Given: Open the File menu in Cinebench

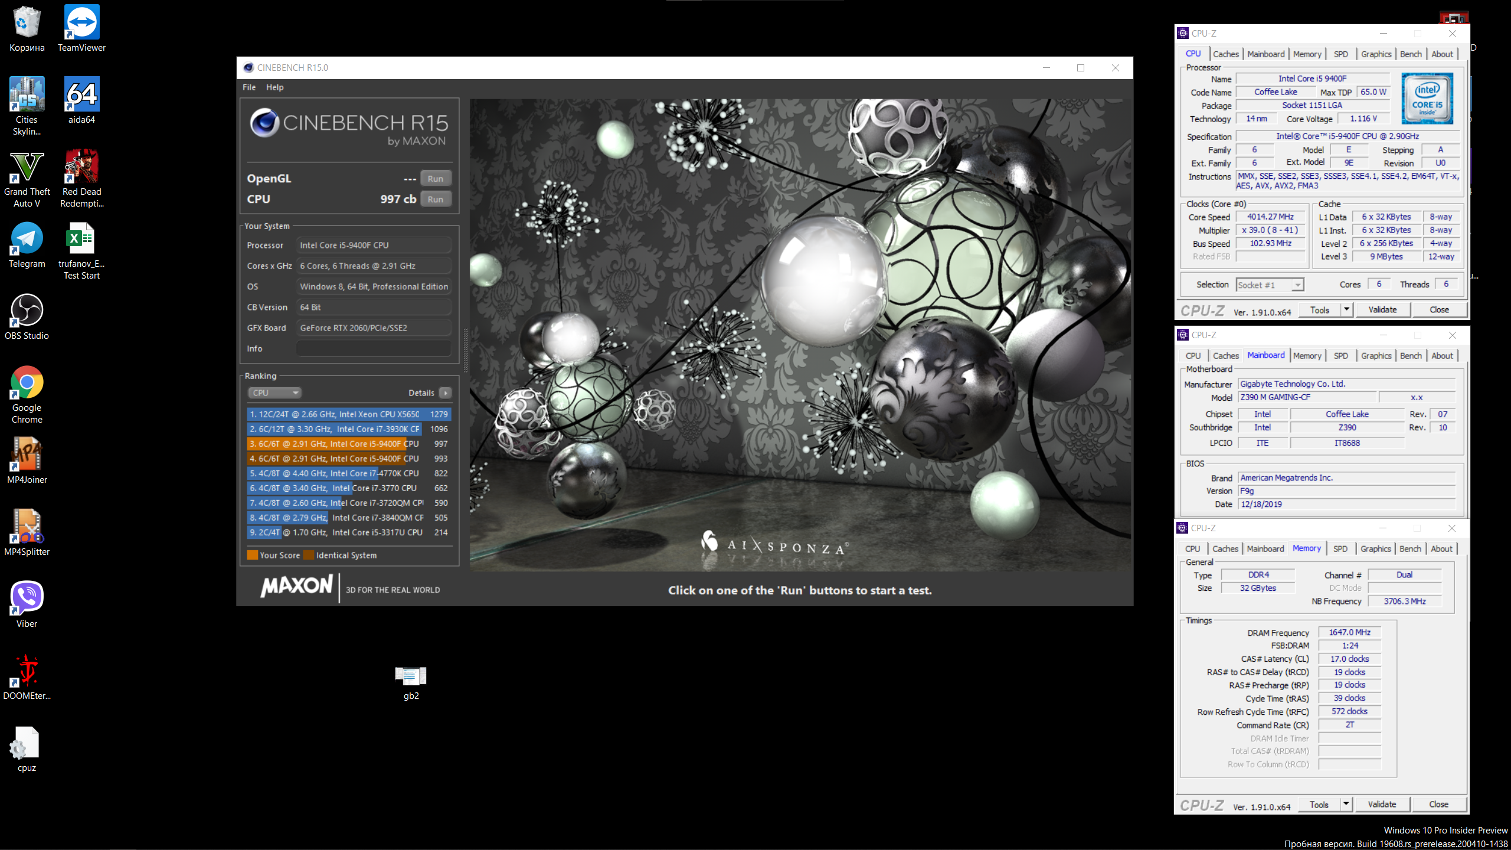Looking at the screenshot, I should point(249,87).
